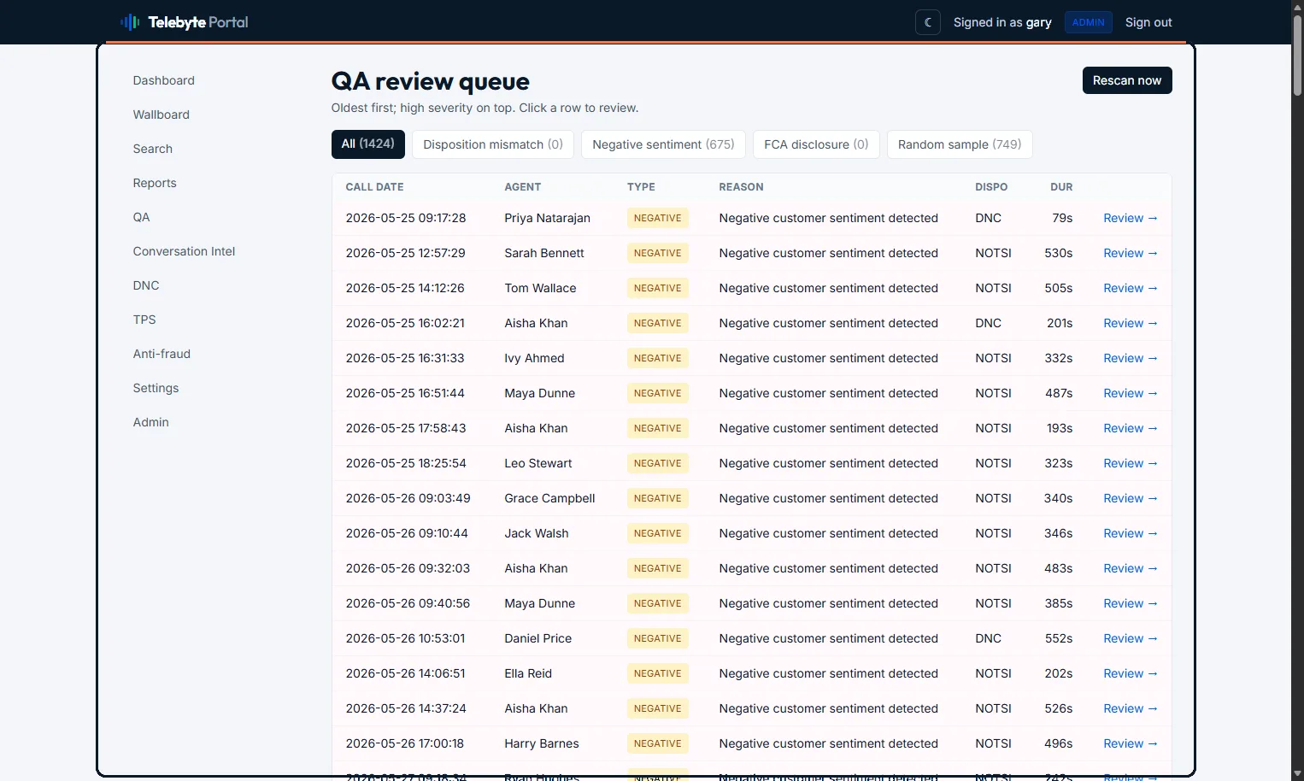This screenshot has width=1304, height=781.
Task: Review Maya Dunne's 09:40:56 call
Action: [1131, 603]
